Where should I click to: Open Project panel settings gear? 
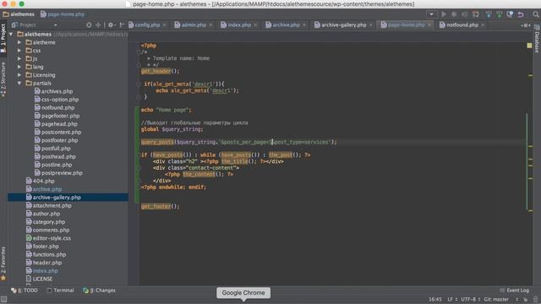(x=111, y=24)
